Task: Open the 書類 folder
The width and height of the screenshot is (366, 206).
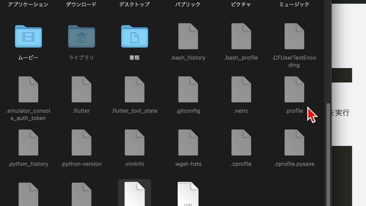Action: [134, 36]
